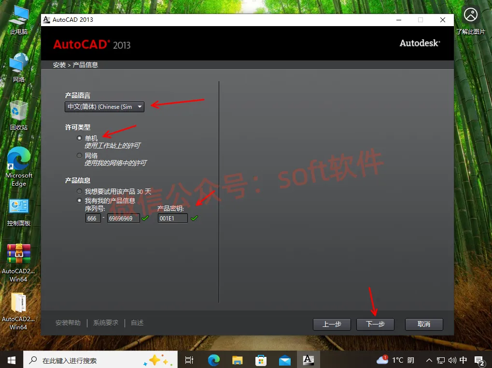Viewport: 492px width, 368px height.
Task: Click the network status tray icon
Action: [x=440, y=360]
